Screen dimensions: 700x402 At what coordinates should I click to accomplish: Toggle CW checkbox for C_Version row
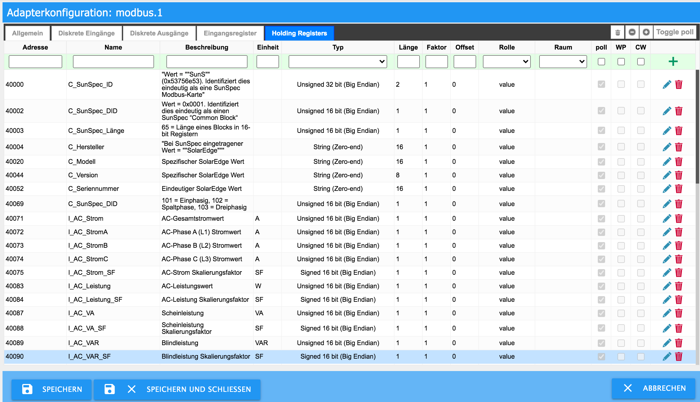click(641, 175)
